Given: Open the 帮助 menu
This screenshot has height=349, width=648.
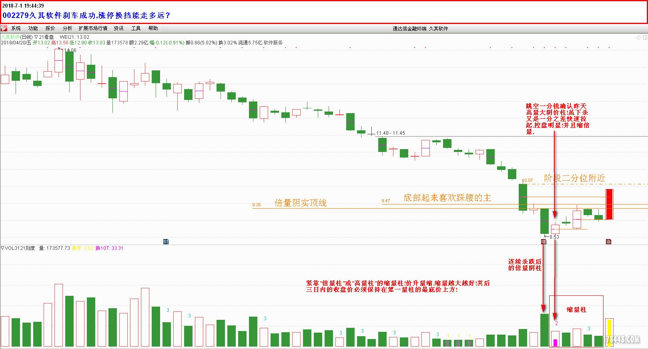Looking at the screenshot, I should pos(153,28).
